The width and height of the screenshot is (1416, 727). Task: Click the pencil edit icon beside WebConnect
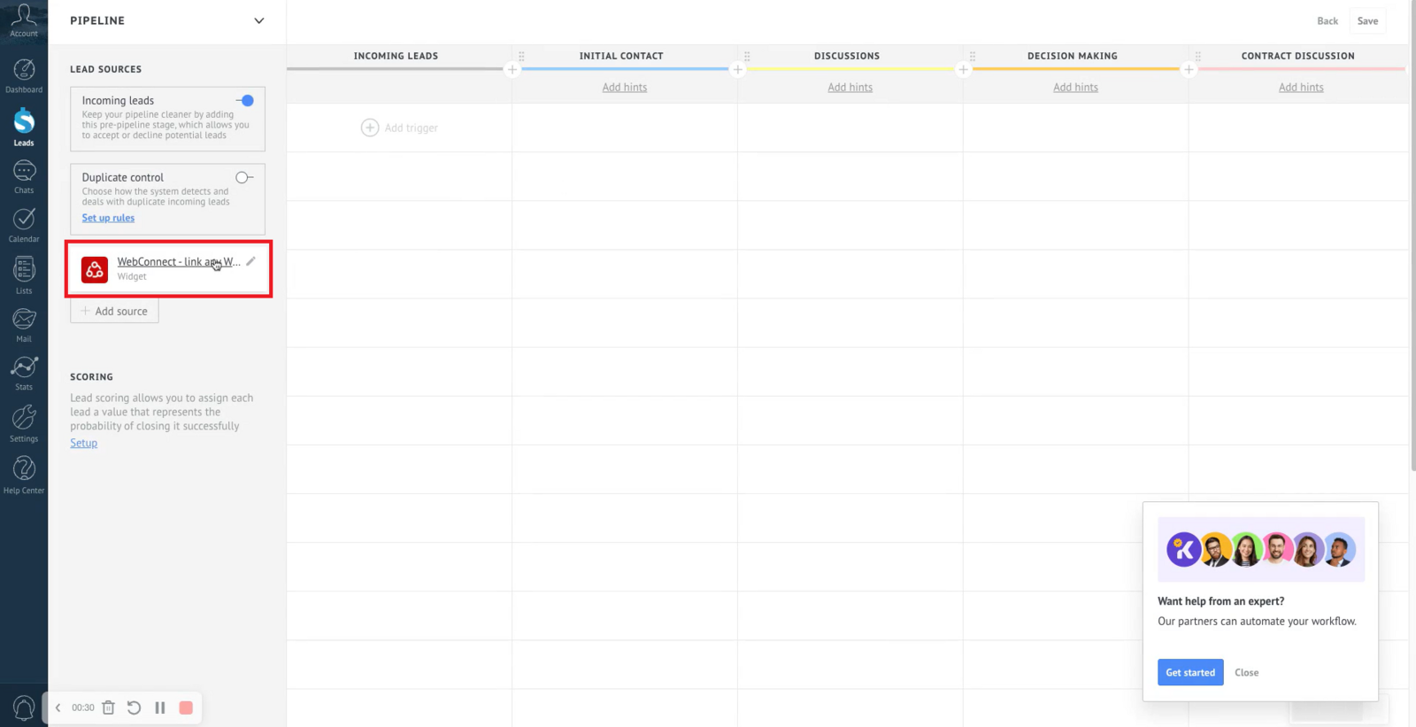[250, 261]
